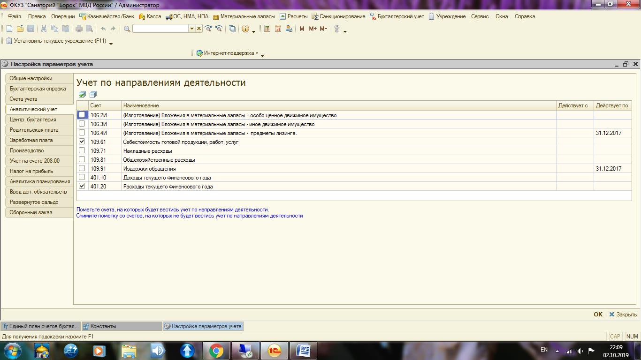Expand the search field dropdown arrow

[191, 29]
